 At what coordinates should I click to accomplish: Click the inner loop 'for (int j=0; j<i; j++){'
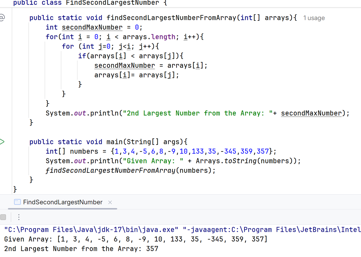110,46
